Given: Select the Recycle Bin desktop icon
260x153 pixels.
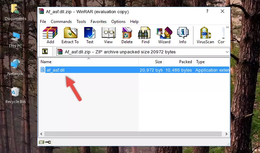Looking at the screenshot, I should pyautogui.click(x=16, y=96).
